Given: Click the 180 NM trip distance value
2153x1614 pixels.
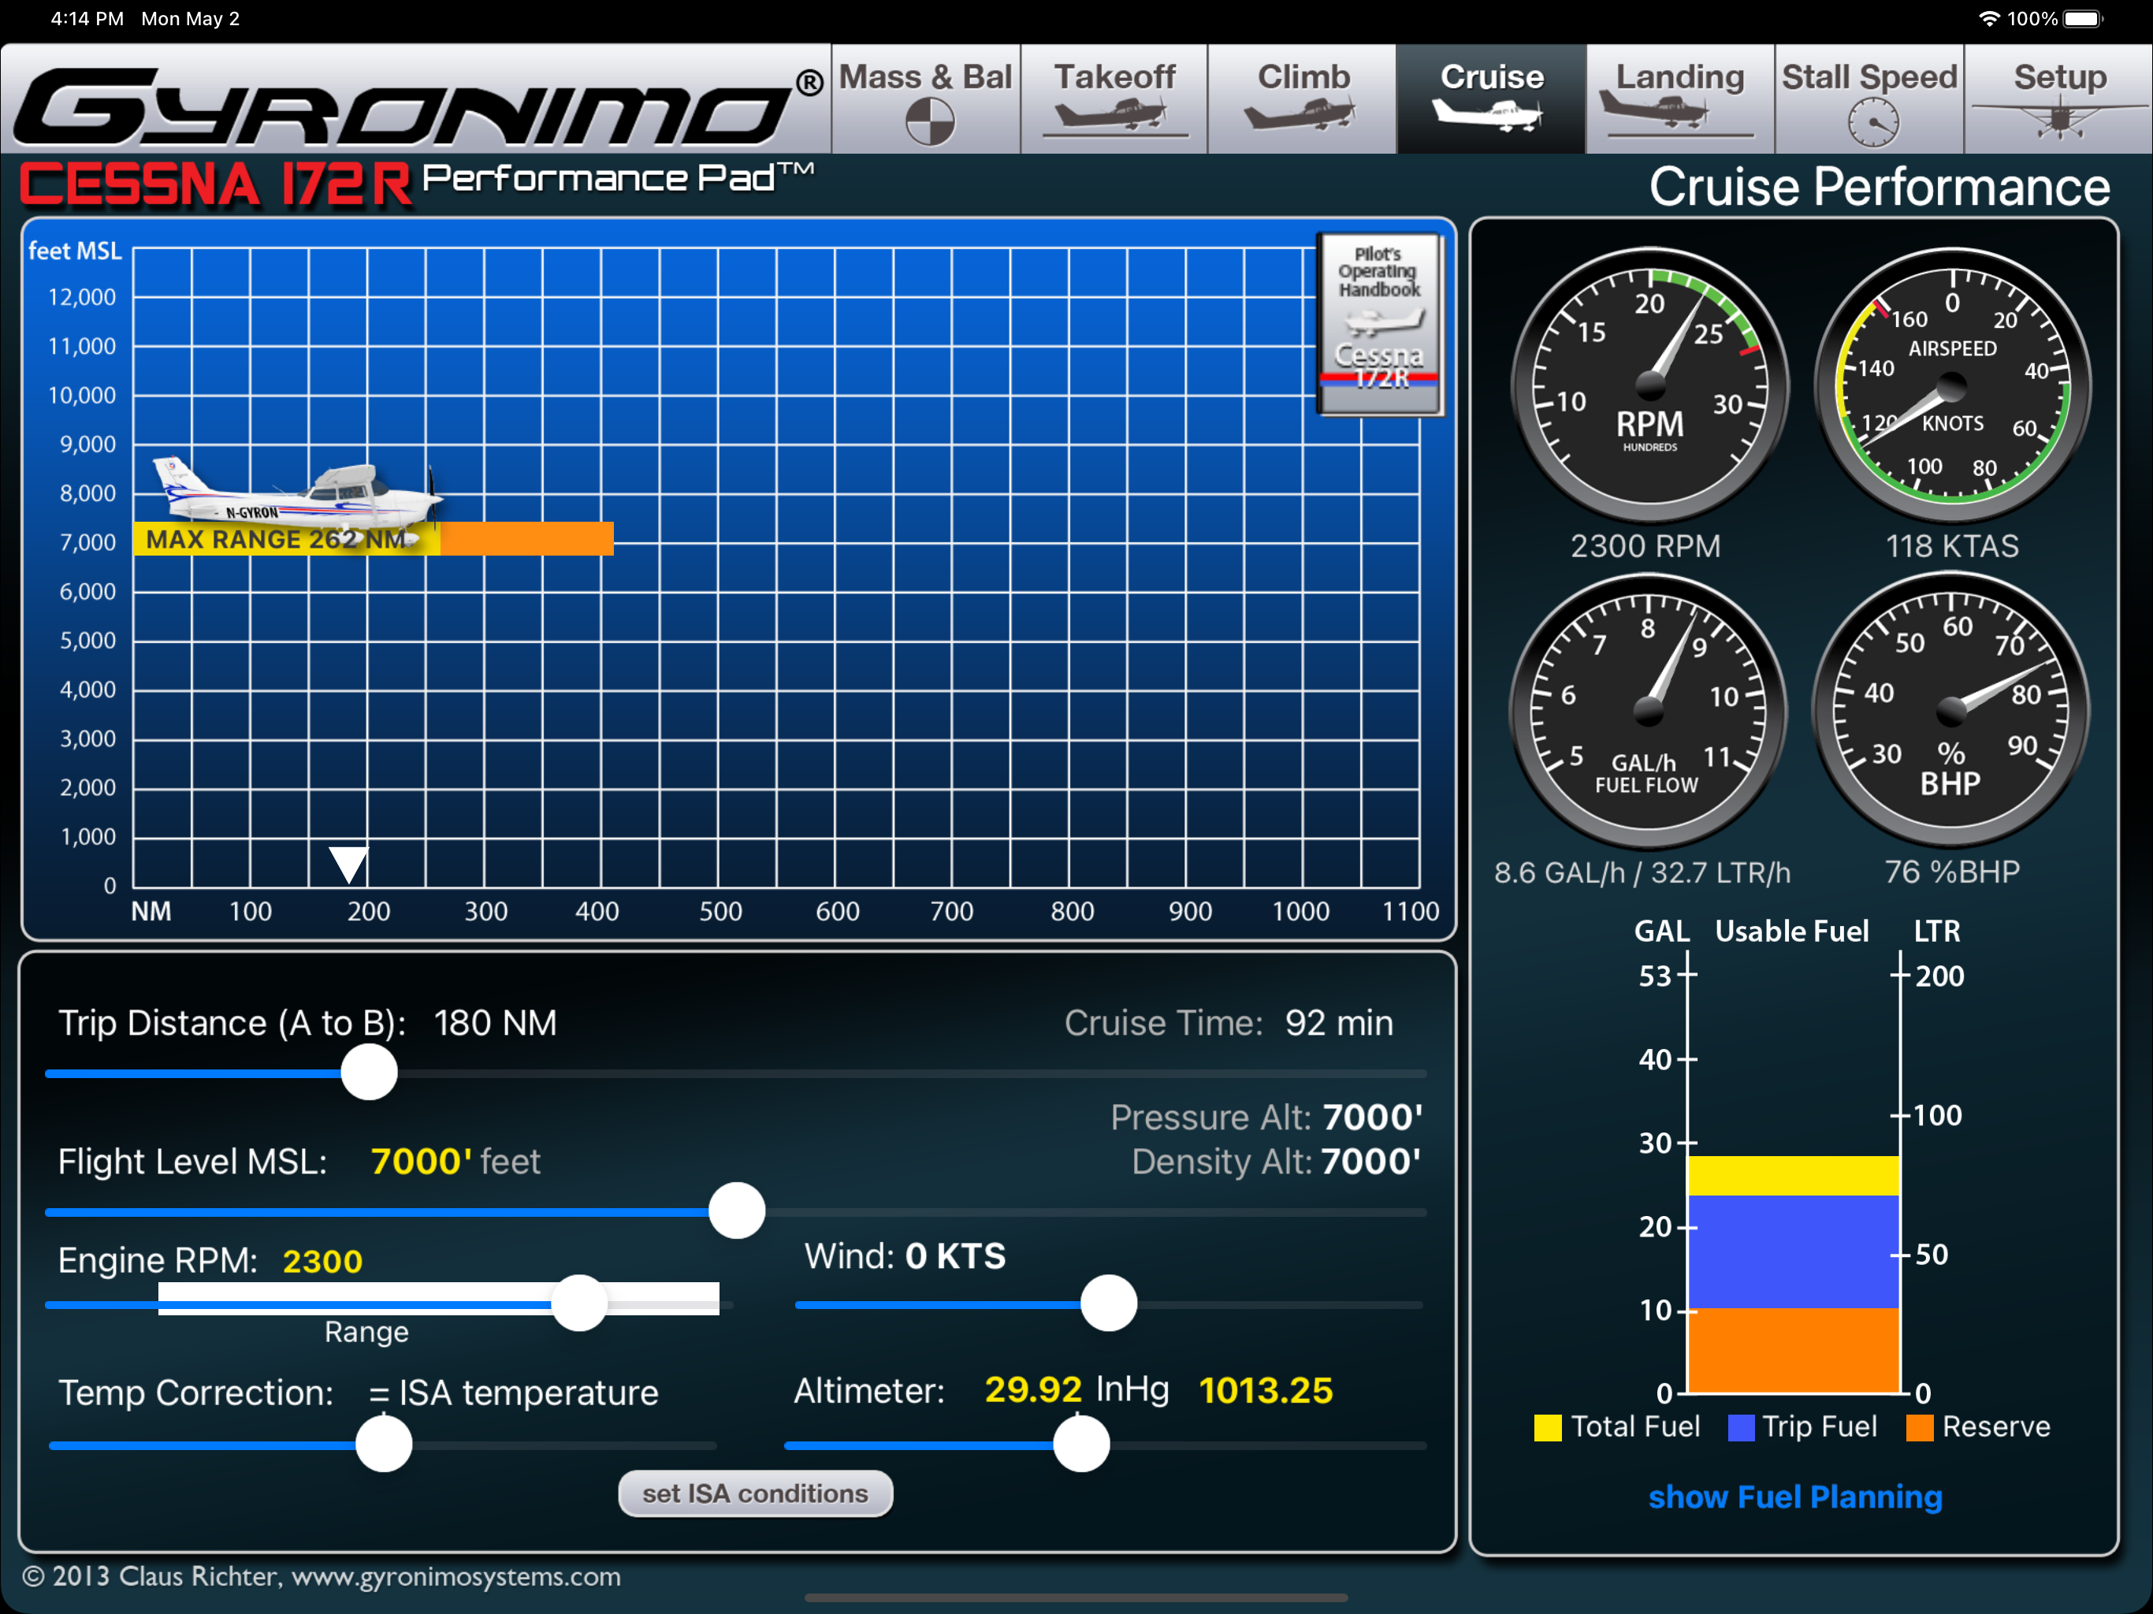Looking at the screenshot, I should (494, 1023).
